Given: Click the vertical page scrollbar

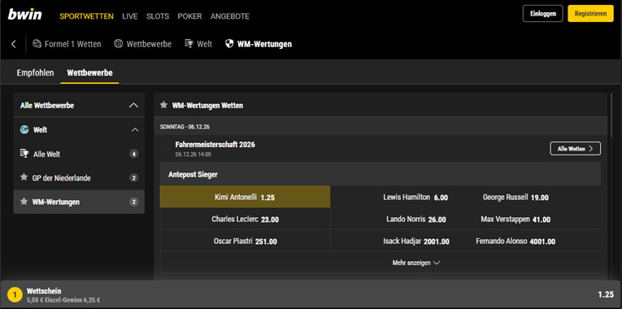Looking at the screenshot, I should 611,115.
